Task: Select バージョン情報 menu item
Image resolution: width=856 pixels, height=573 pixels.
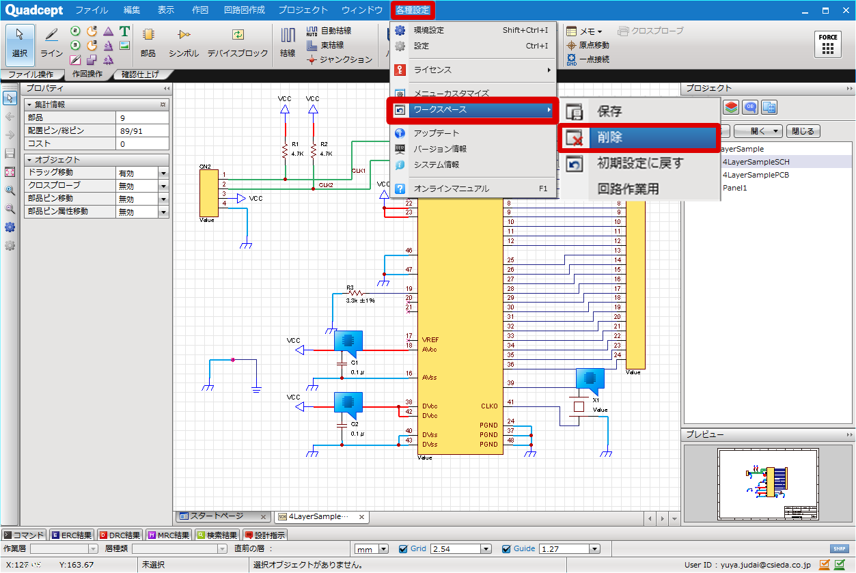Action: (475, 149)
